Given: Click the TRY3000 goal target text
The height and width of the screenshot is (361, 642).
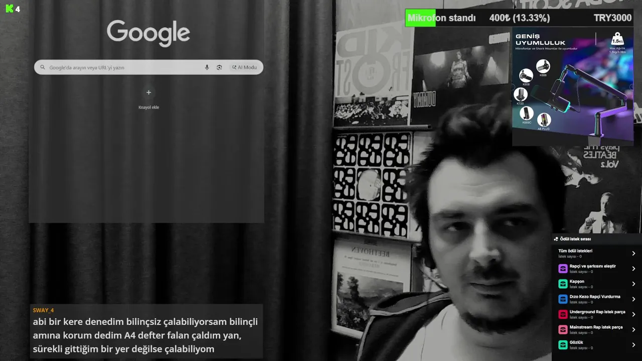Looking at the screenshot, I should tap(612, 18).
